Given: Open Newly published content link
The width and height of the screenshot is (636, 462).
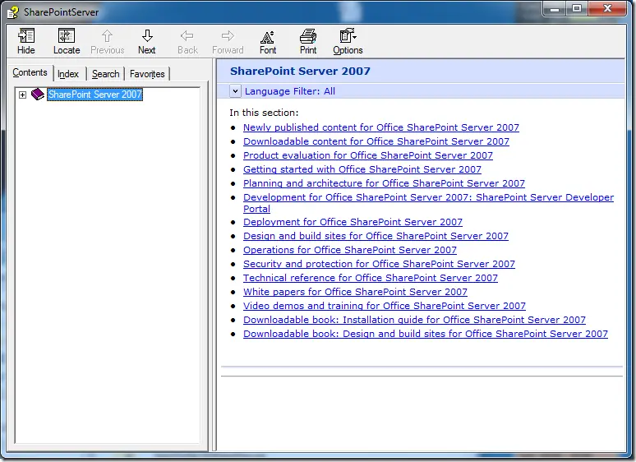Looking at the screenshot, I should coord(381,127).
